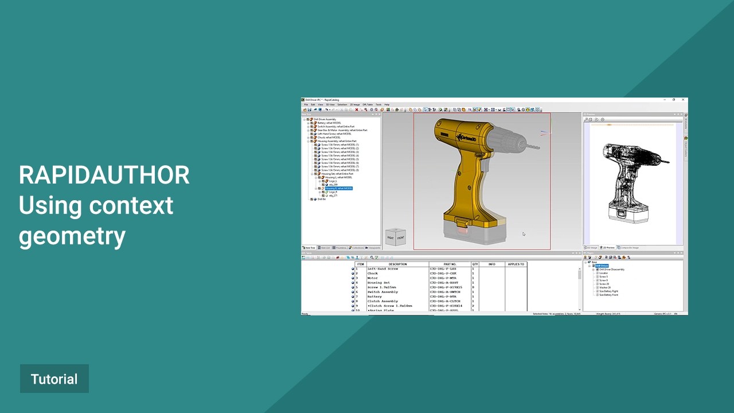Click the assembly icon of Drill Driver Assembly
Screen dimensions: 734x413
point(311,119)
